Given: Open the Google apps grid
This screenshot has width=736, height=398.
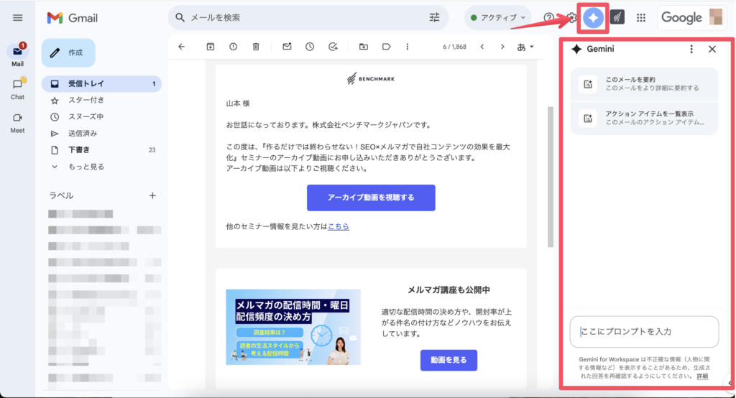Looking at the screenshot, I should point(641,18).
